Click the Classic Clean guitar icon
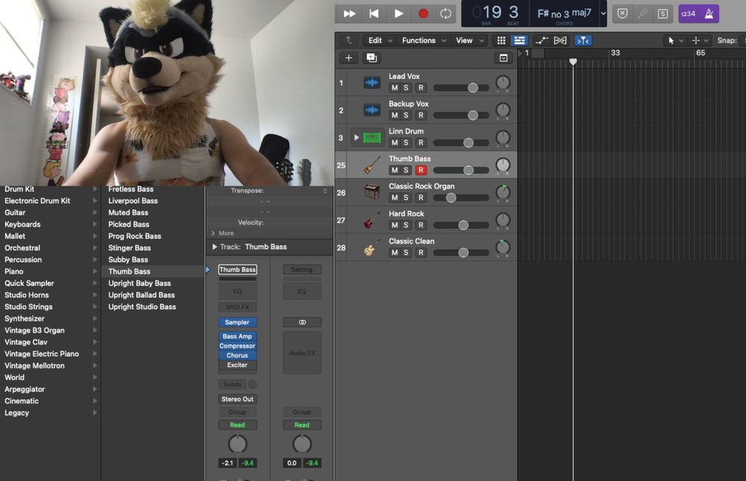746x481 pixels. click(372, 248)
